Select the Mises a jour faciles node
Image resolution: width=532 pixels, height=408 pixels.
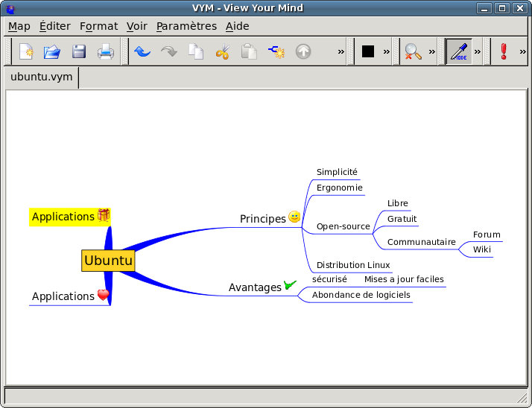point(404,279)
